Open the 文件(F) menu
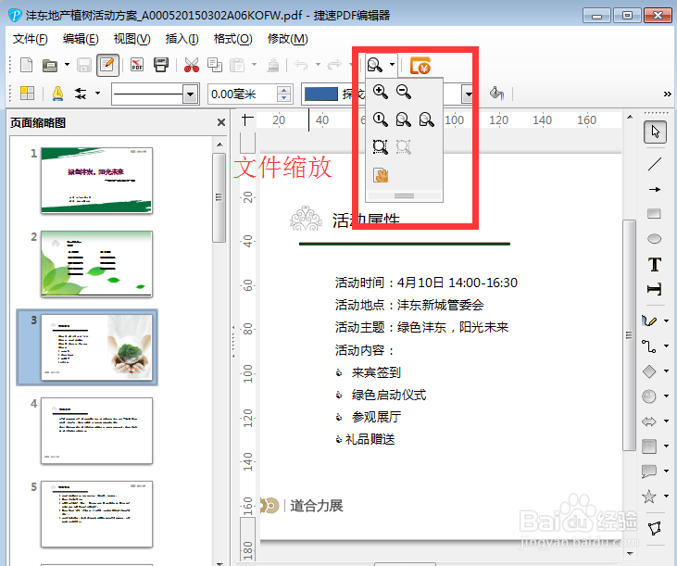The width and height of the screenshot is (677, 566). tap(31, 39)
